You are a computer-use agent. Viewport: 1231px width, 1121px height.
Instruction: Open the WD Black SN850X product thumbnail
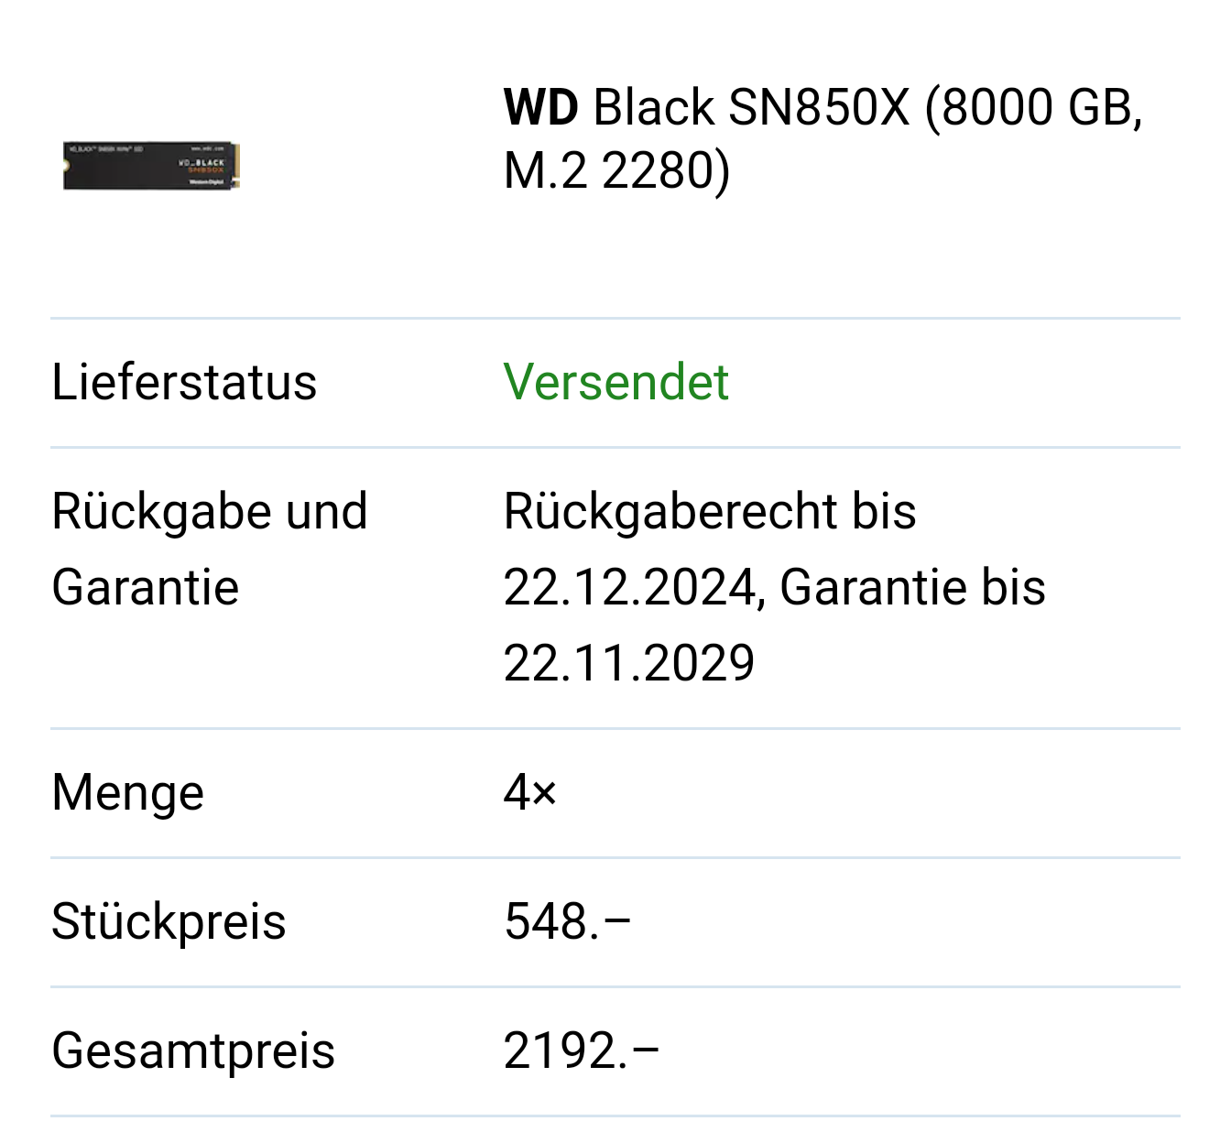tap(151, 165)
